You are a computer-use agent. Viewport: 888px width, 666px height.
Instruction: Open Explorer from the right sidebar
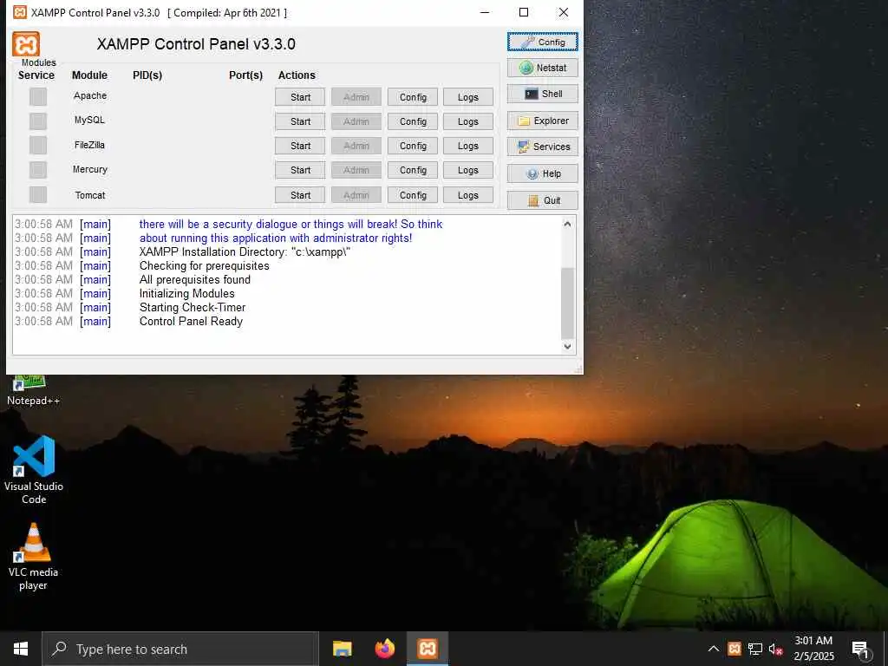(543, 121)
